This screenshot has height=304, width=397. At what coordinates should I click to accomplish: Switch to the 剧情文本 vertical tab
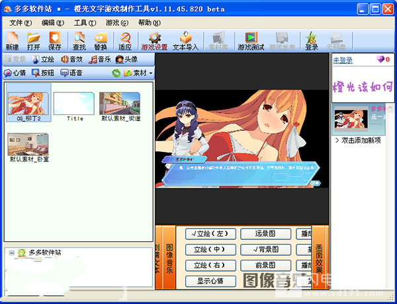(158, 258)
